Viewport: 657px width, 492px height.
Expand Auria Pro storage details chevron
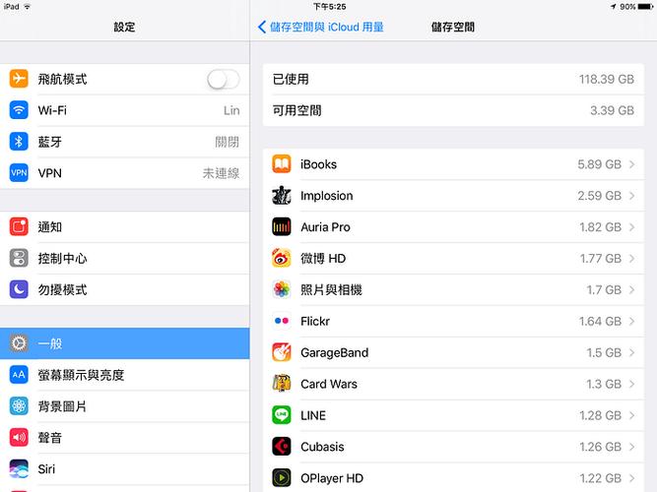click(x=631, y=227)
